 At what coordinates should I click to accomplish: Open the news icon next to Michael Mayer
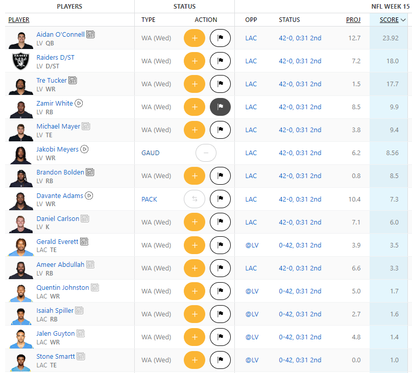point(86,127)
